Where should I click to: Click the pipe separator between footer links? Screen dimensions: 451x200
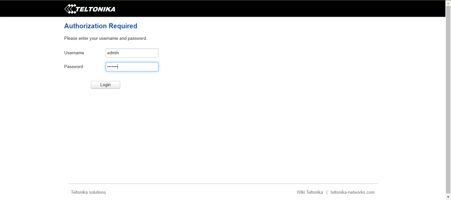pos(327,192)
